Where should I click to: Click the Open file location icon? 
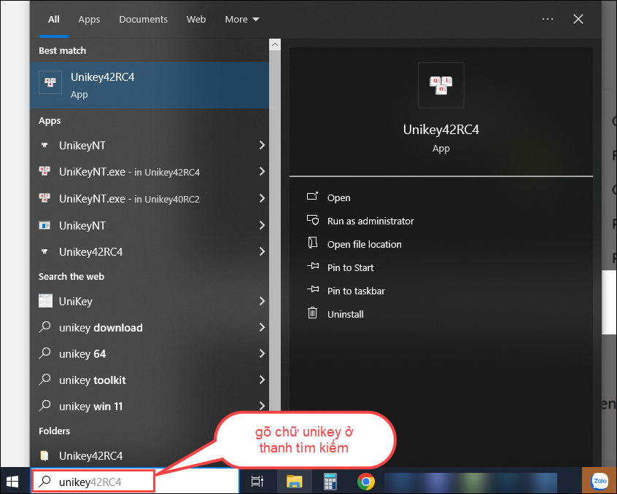pos(313,243)
